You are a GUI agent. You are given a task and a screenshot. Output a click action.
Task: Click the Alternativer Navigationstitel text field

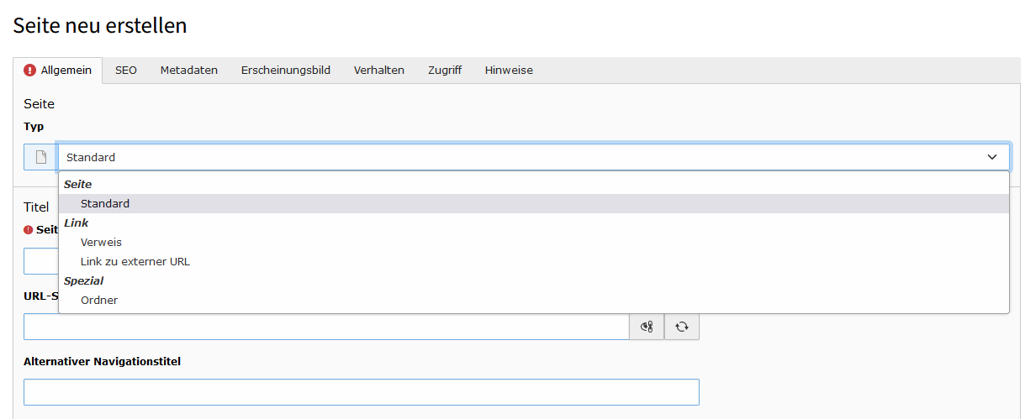362,392
